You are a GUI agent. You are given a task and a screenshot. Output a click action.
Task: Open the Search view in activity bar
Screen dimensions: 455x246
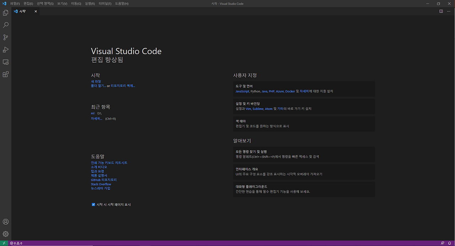tap(5, 25)
